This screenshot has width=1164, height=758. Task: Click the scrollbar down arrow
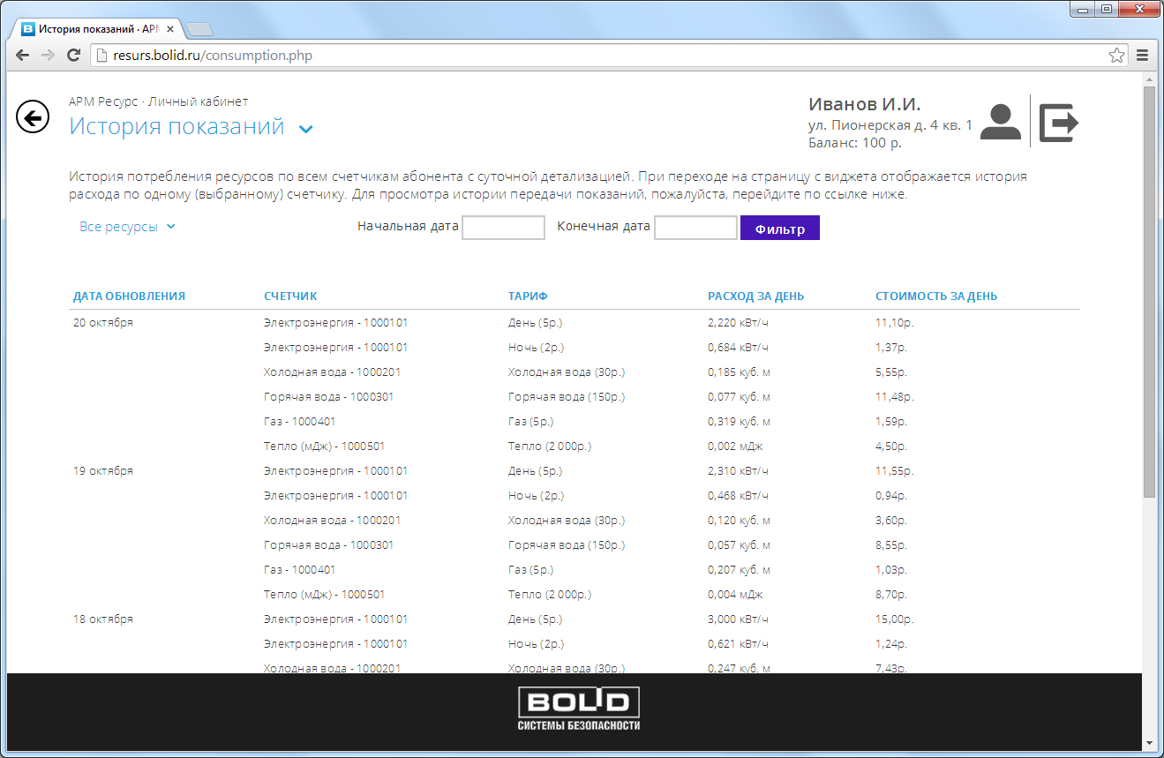point(1148,742)
